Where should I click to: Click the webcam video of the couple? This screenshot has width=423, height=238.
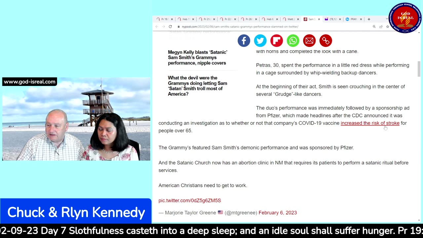point(76,119)
